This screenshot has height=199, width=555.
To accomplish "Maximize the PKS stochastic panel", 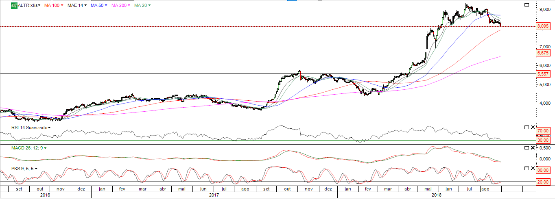I will pyautogui.click(x=526, y=168).
